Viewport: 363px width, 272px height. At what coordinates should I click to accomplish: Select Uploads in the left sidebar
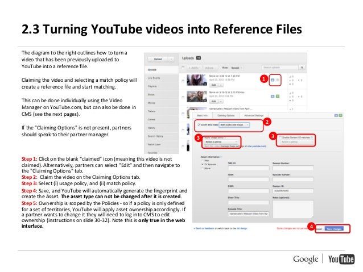click(162, 69)
